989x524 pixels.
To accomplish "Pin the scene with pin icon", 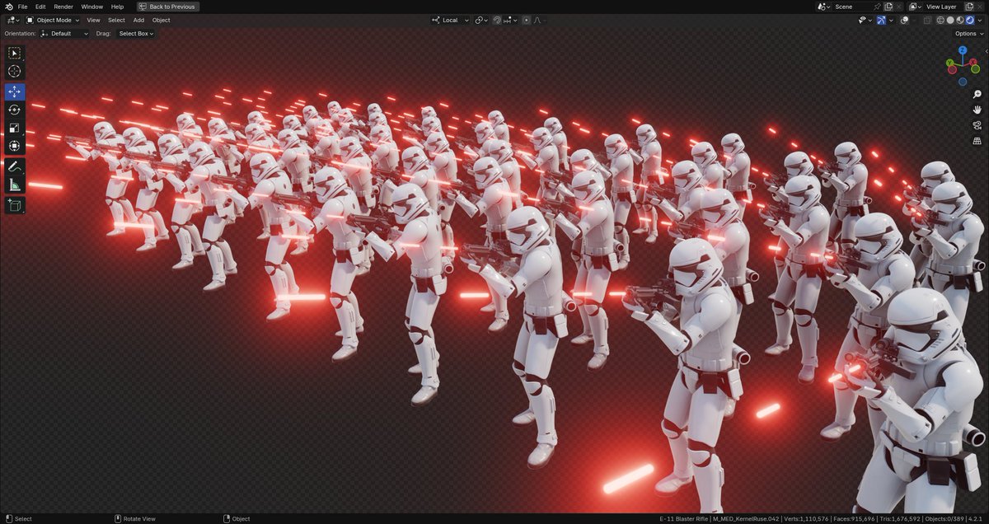I will pyautogui.click(x=877, y=7).
